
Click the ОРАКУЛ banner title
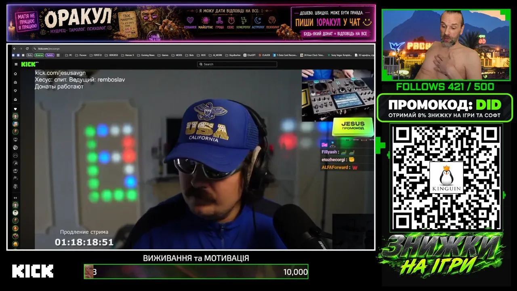point(78,18)
